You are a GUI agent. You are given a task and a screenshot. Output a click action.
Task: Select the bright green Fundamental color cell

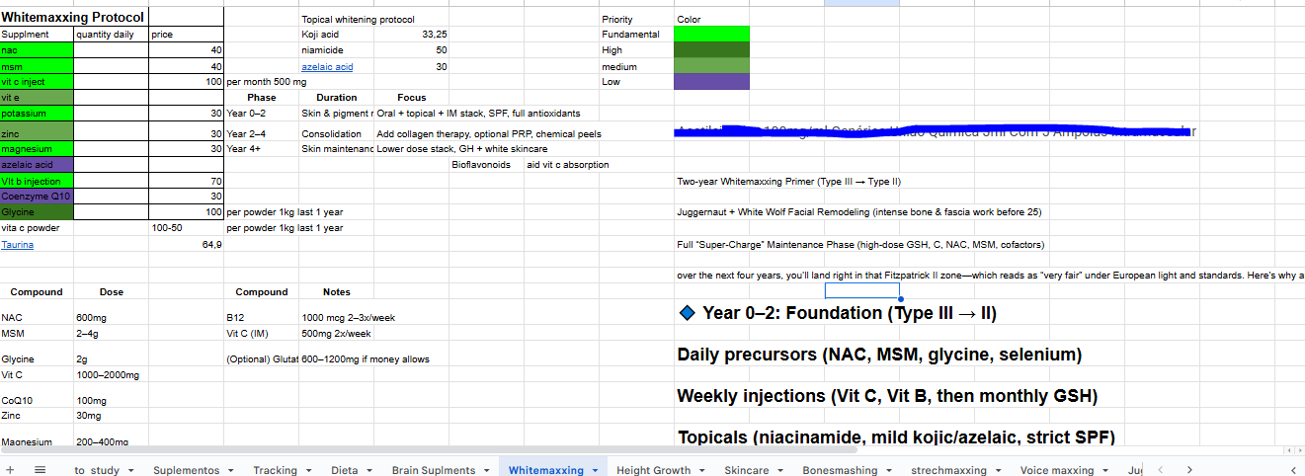[711, 34]
